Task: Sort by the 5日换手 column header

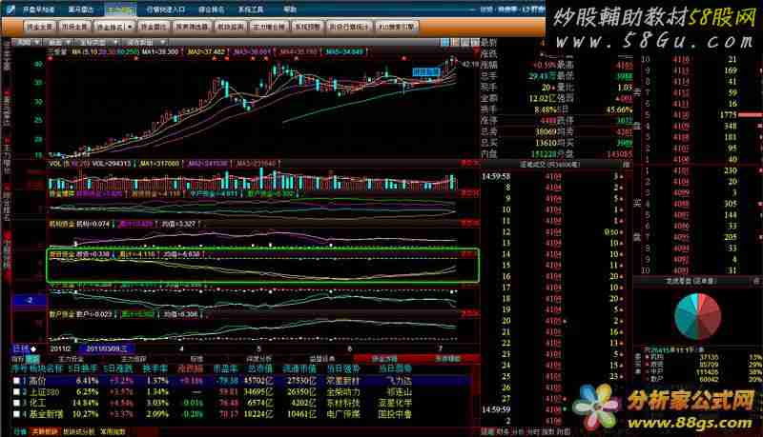Action: point(83,369)
